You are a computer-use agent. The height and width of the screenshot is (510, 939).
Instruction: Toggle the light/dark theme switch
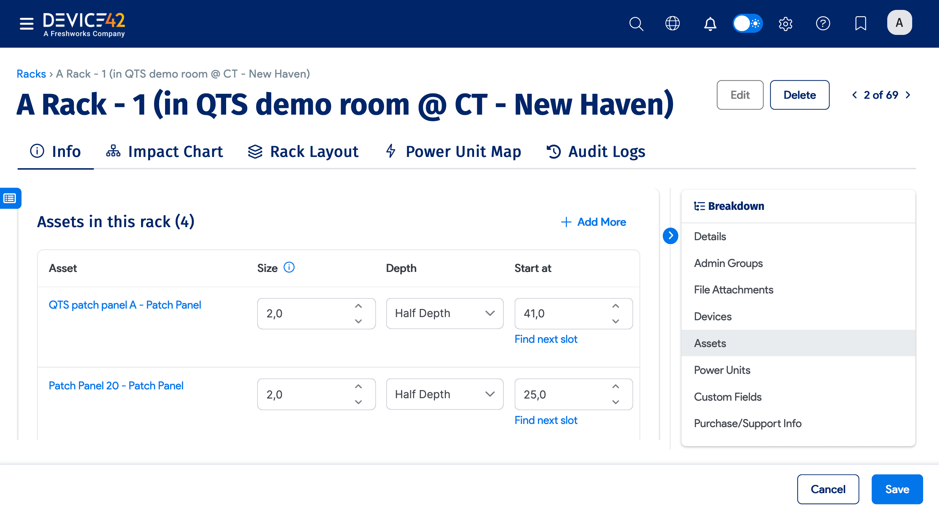coord(747,24)
